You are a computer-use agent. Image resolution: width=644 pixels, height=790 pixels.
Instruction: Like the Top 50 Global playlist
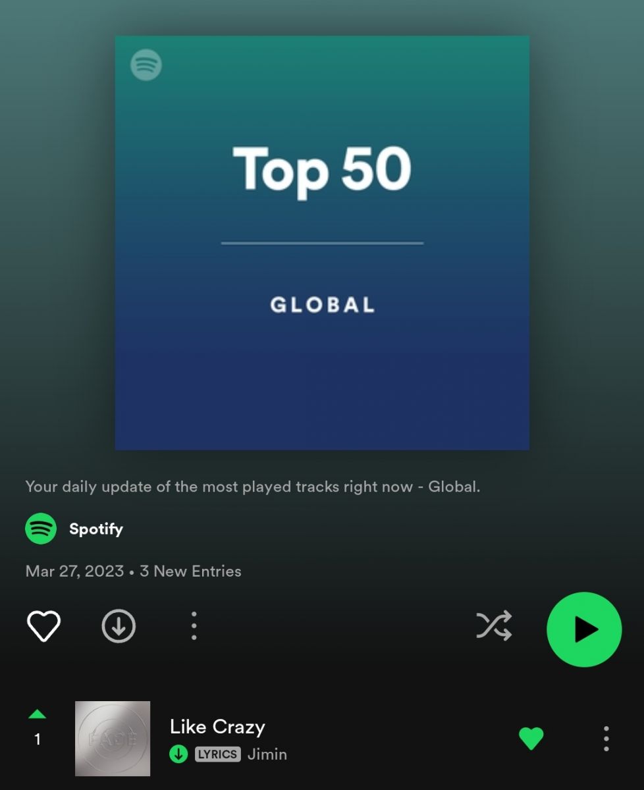[x=43, y=626]
